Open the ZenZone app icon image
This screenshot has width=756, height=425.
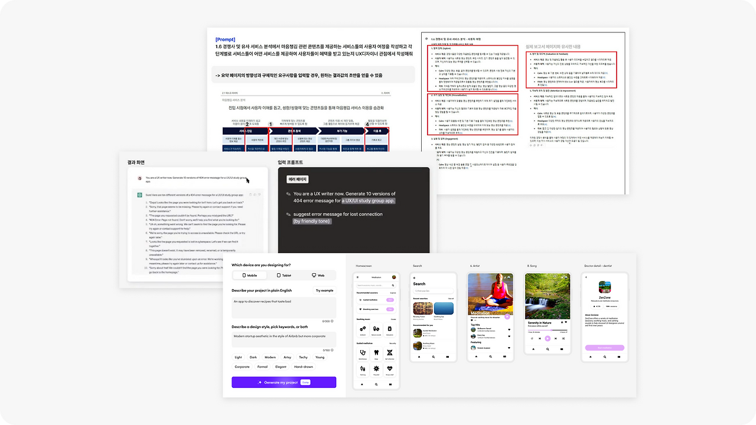click(605, 287)
